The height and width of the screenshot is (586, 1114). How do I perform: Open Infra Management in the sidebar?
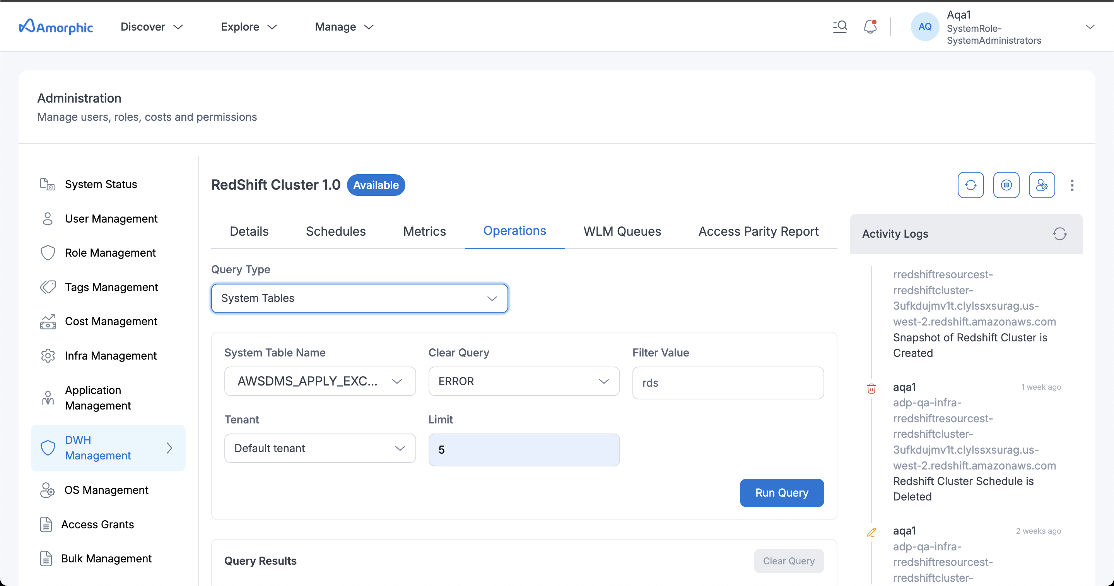[111, 356]
